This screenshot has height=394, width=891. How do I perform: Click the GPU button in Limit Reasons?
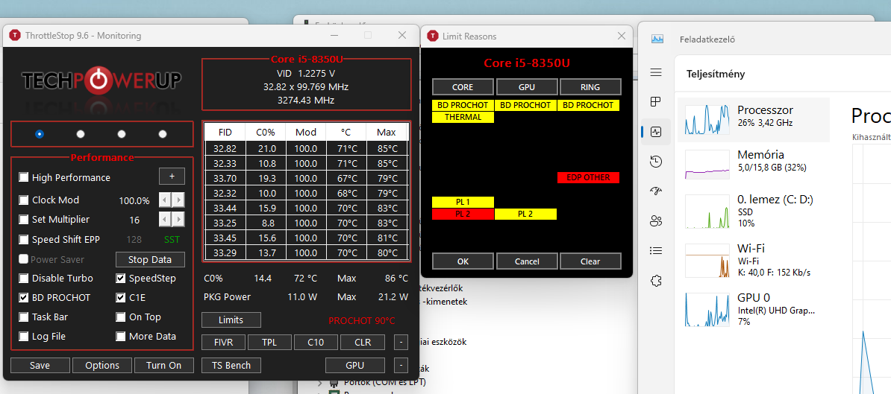[x=526, y=86]
